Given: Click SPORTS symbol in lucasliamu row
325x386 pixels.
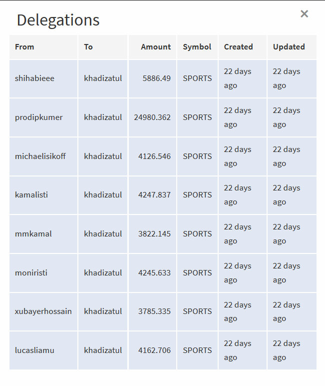Looking at the screenshot, I should [197, 350].
